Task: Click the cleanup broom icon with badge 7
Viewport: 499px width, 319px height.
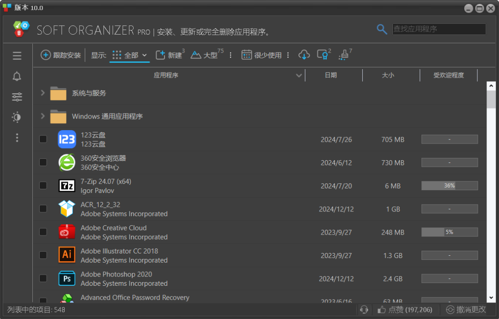Action: coord(345,54)
